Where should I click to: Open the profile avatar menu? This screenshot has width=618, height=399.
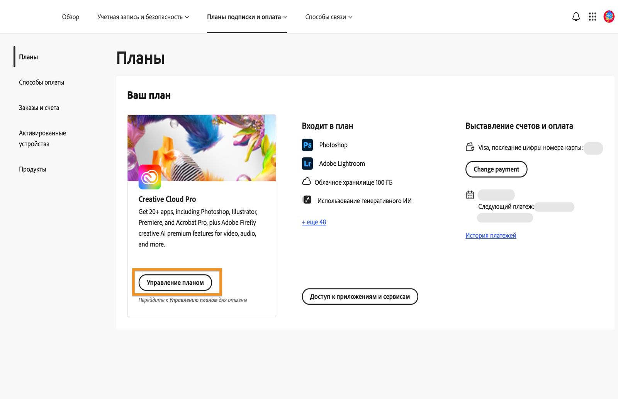click(x=609, y=17)
